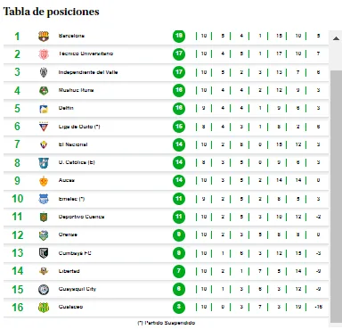Click the Barcelona team crest icon

click(44, 37)
